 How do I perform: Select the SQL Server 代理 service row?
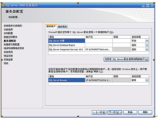coord(66,41)
